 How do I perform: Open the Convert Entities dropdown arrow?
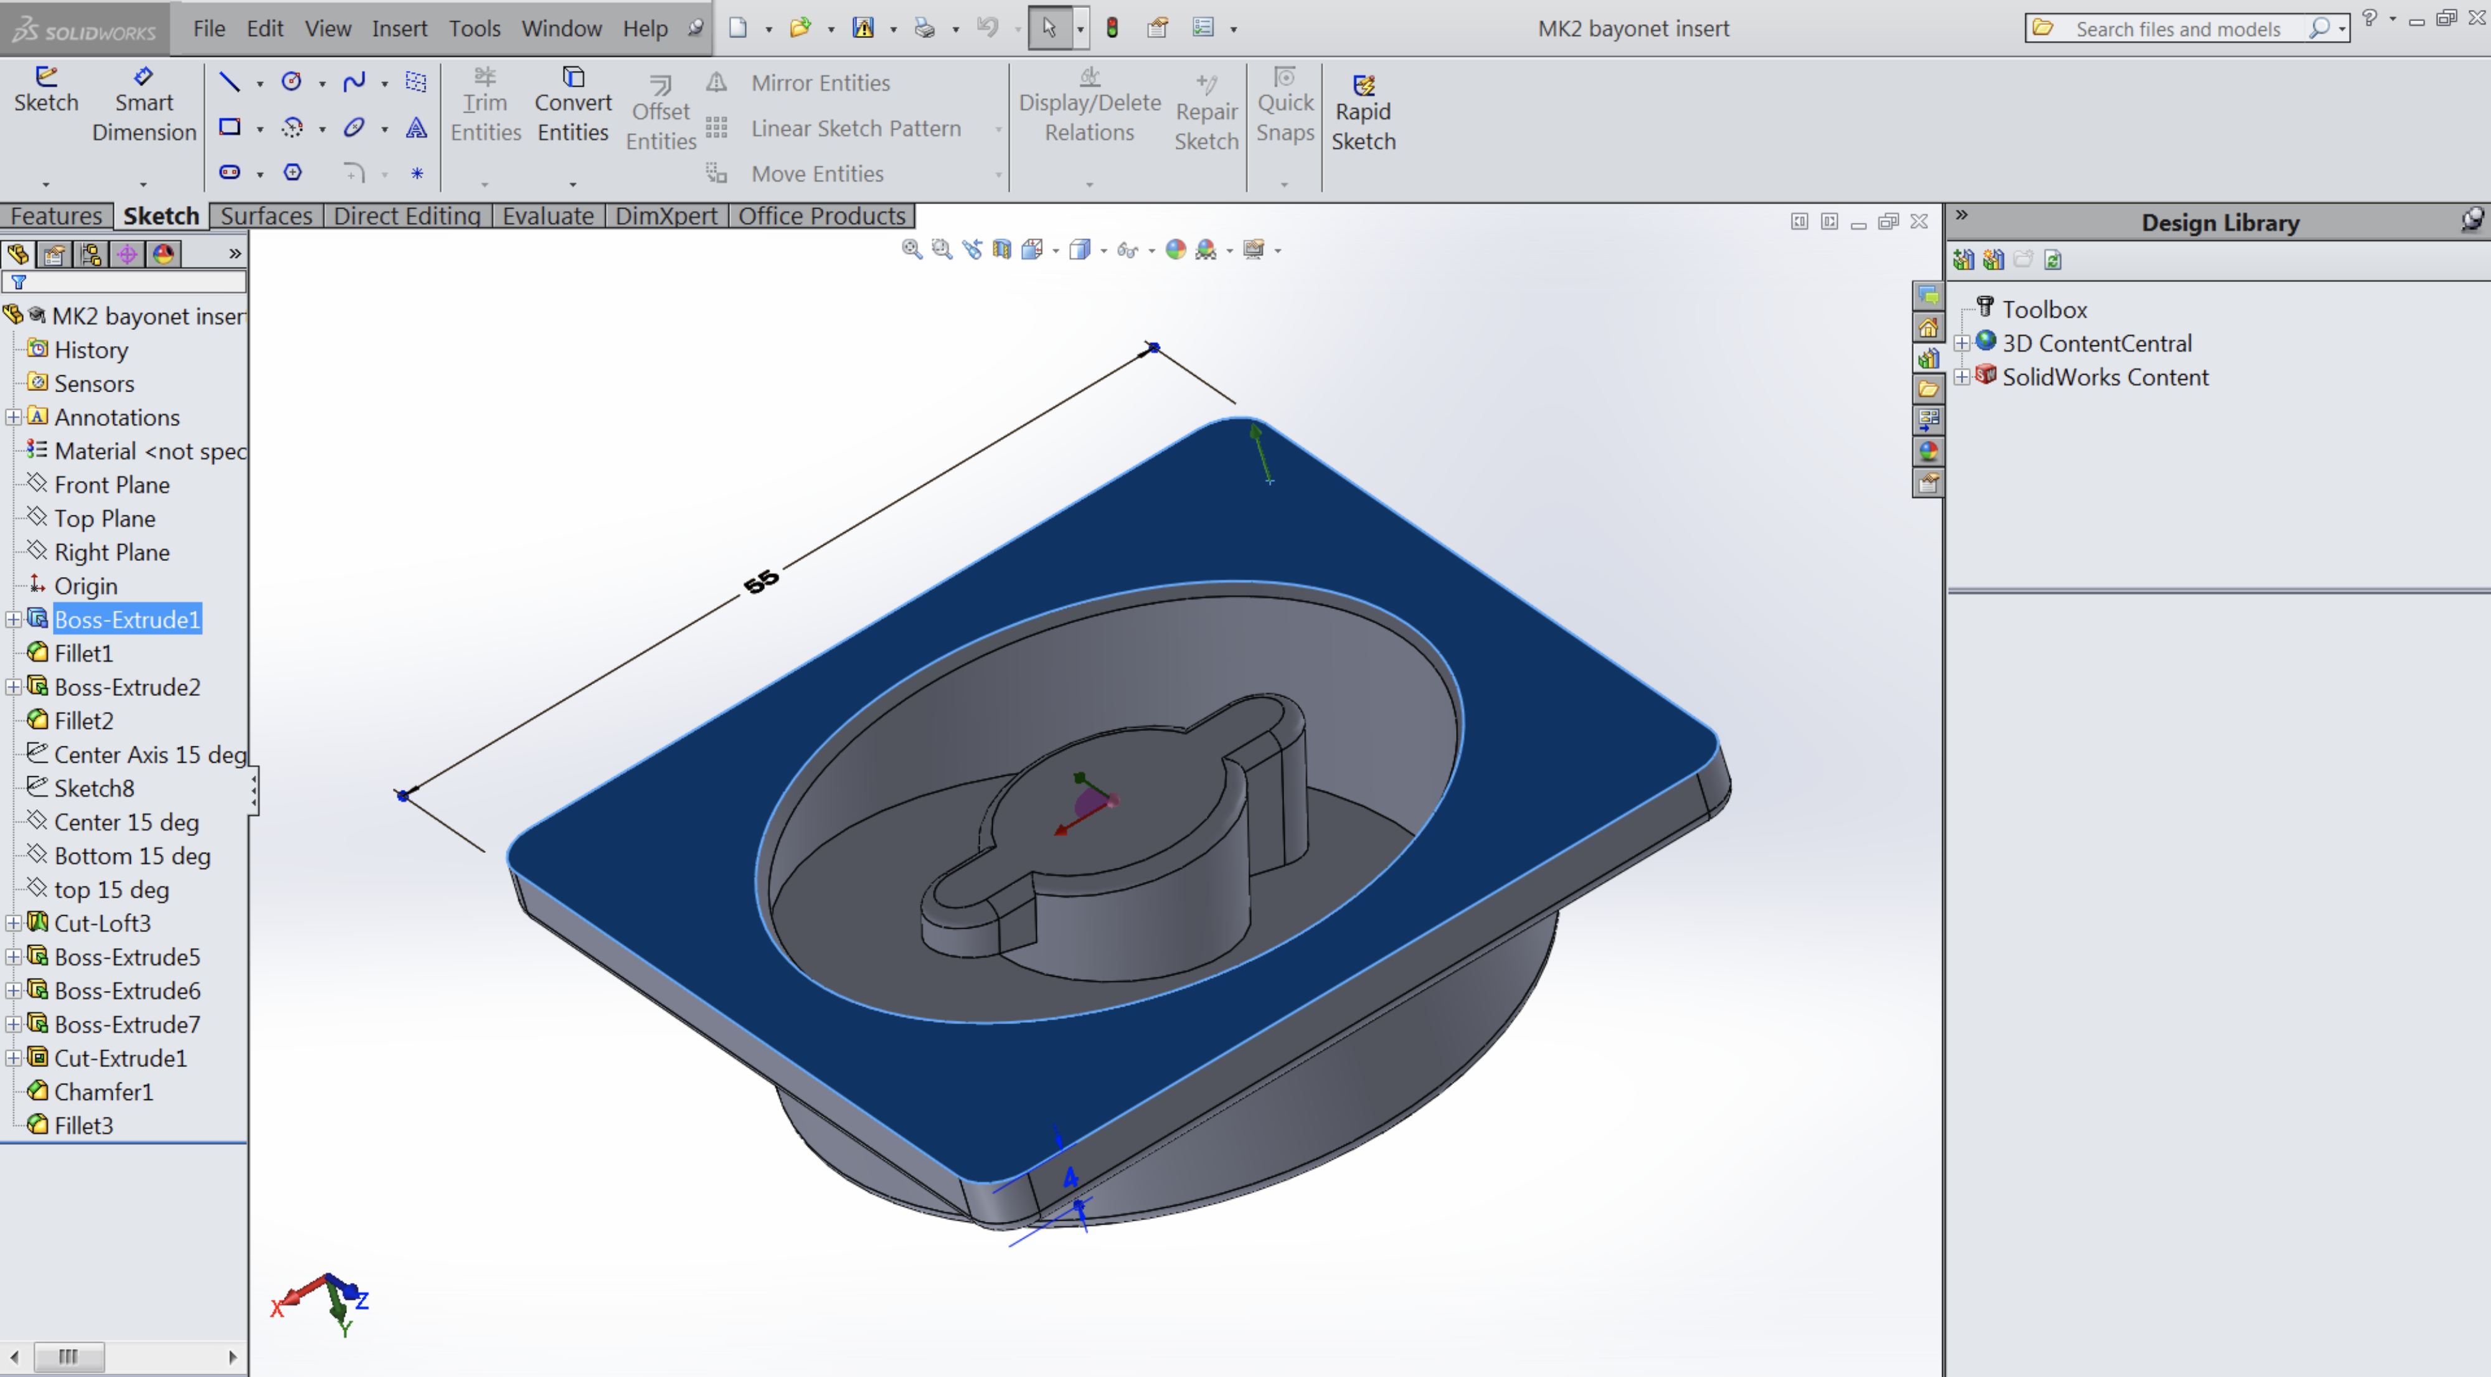(572, 184)
